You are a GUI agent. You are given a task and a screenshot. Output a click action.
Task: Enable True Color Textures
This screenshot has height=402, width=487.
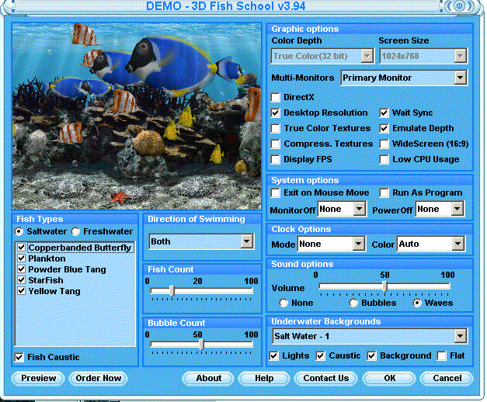click(276, 129)
